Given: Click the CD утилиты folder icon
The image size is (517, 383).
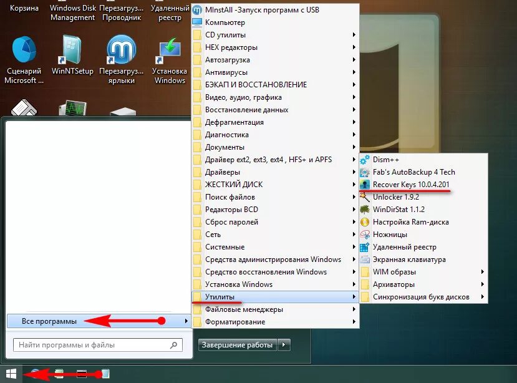Looking at the screenshot, I should click(197, 35).
